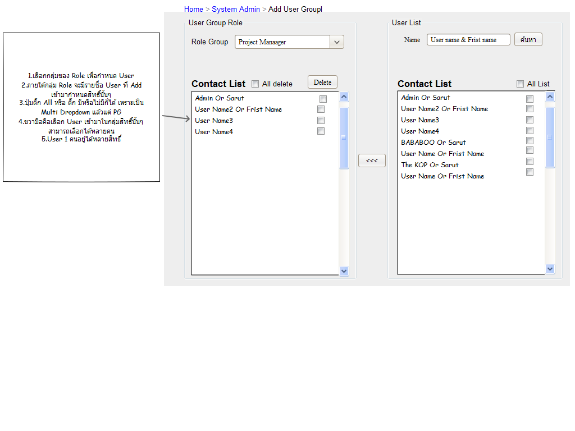575x431 pixels.
Task: Tick the All delete checkbox
Action: [x=255, y=84]
